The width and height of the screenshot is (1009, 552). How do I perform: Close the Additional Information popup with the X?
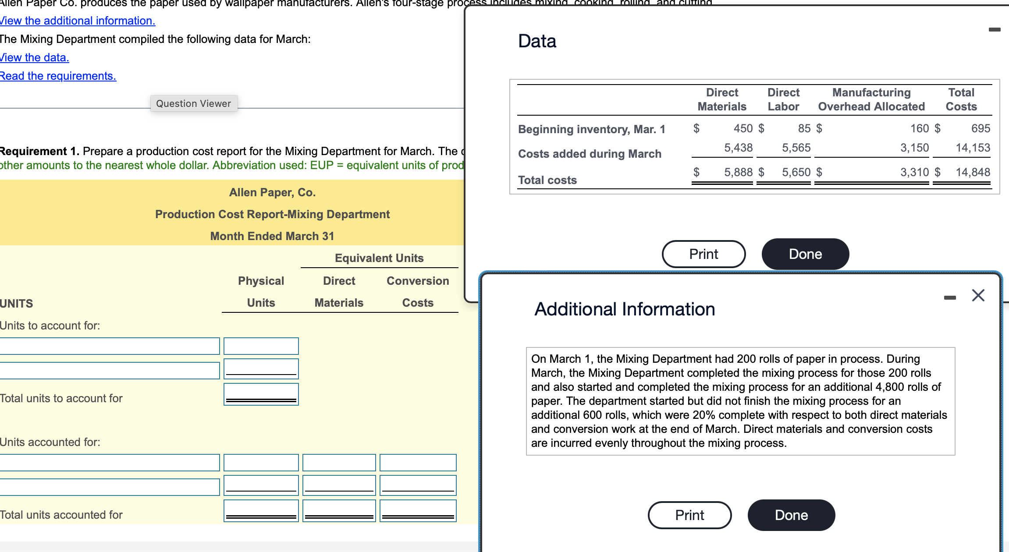pos(978,296)
